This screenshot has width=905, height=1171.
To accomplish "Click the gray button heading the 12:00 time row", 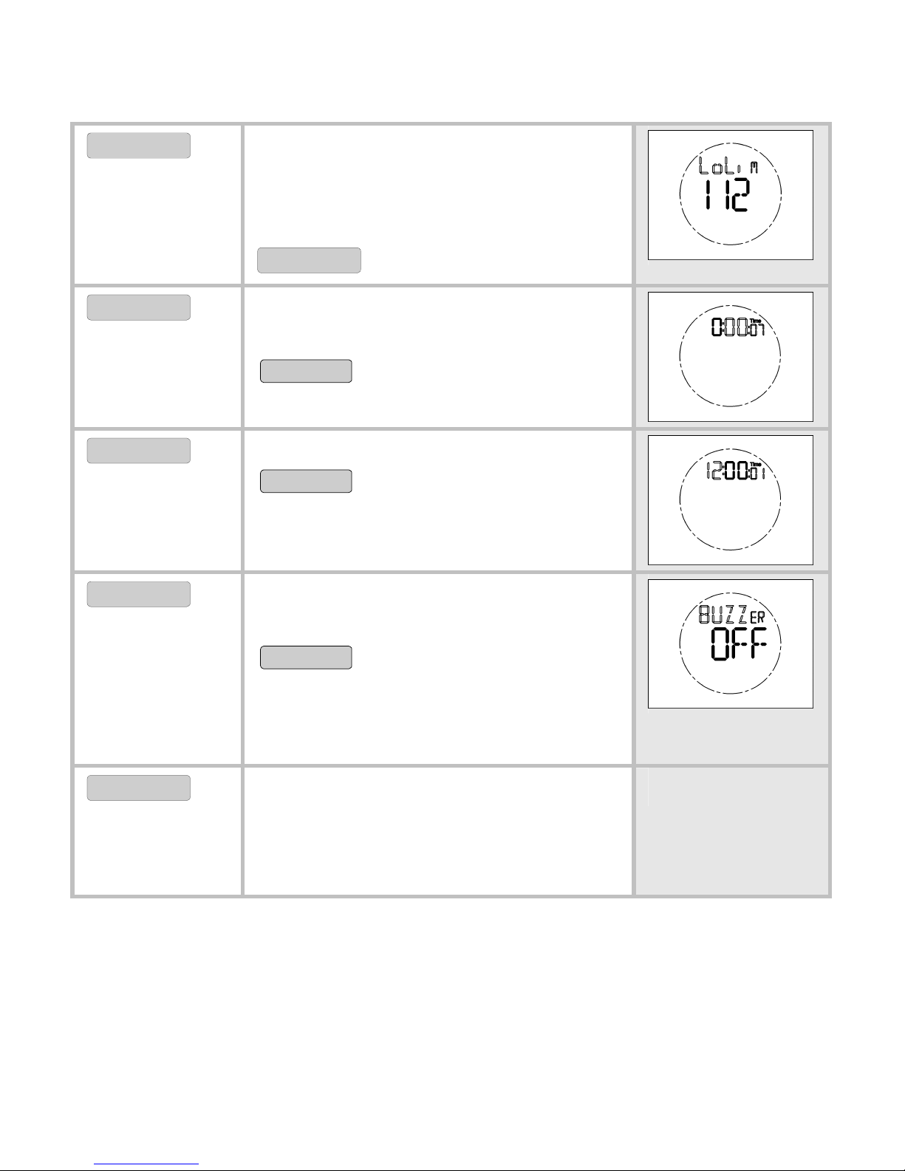I will point(139,451).
